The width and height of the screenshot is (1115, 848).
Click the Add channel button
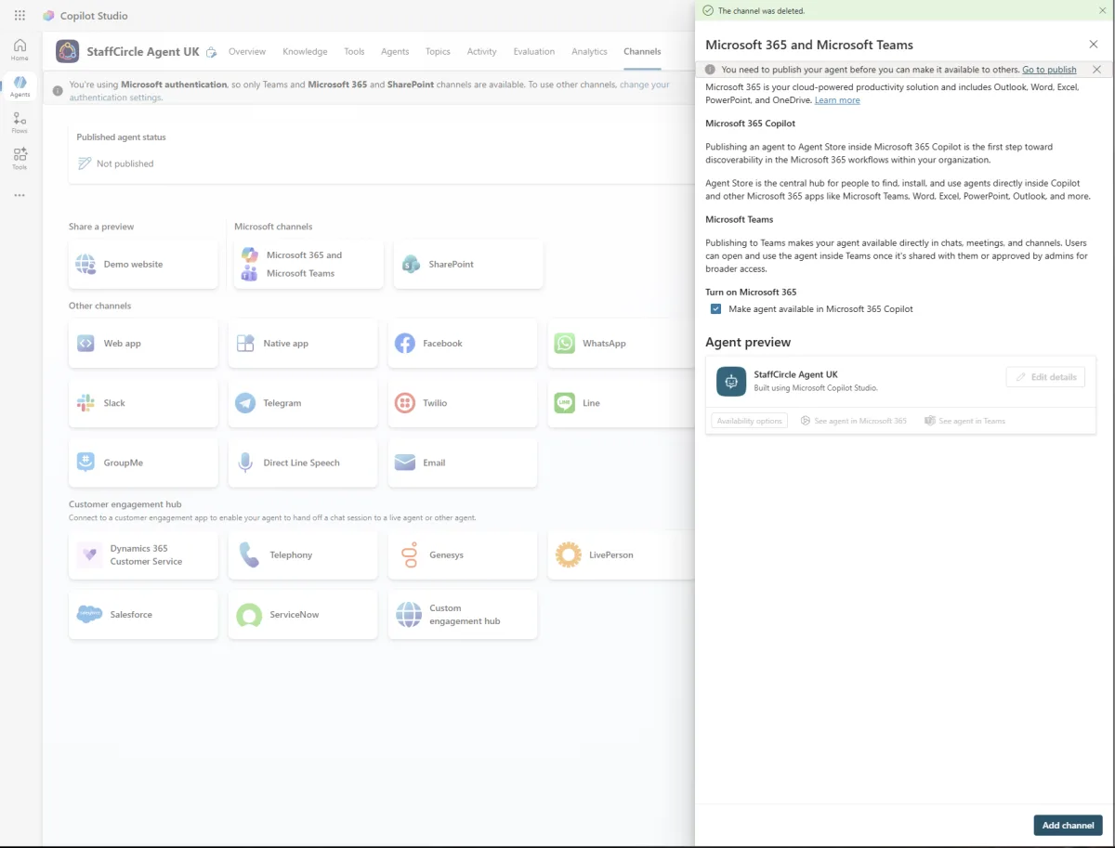[x=1068, y=825]
